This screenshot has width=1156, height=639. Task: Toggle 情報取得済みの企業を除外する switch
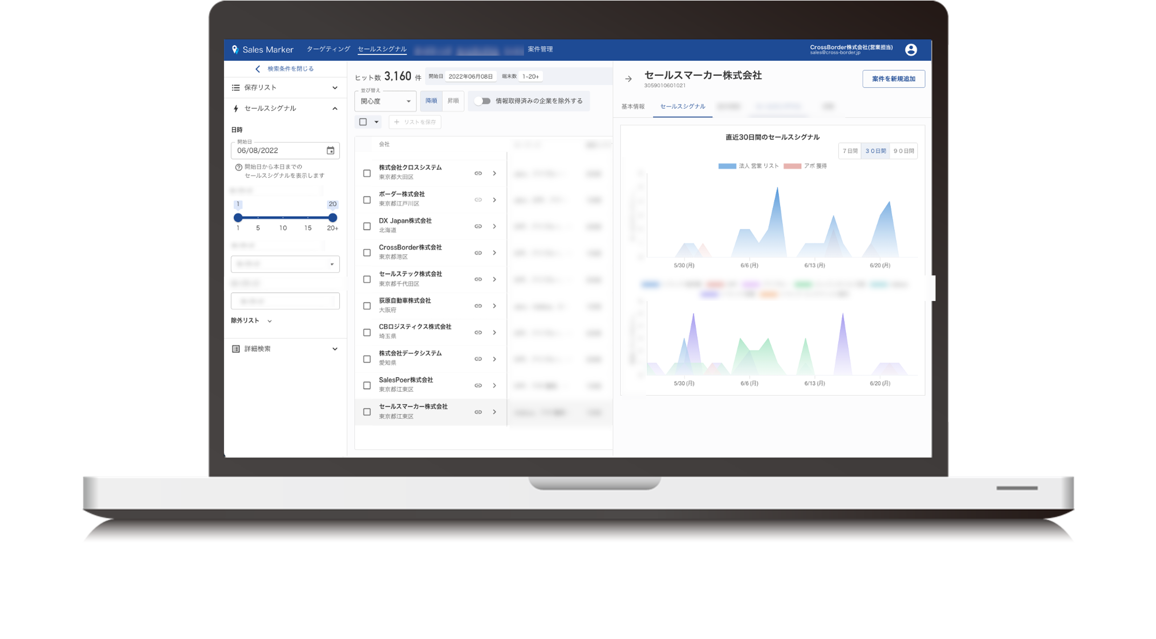(x=482, y=101)
